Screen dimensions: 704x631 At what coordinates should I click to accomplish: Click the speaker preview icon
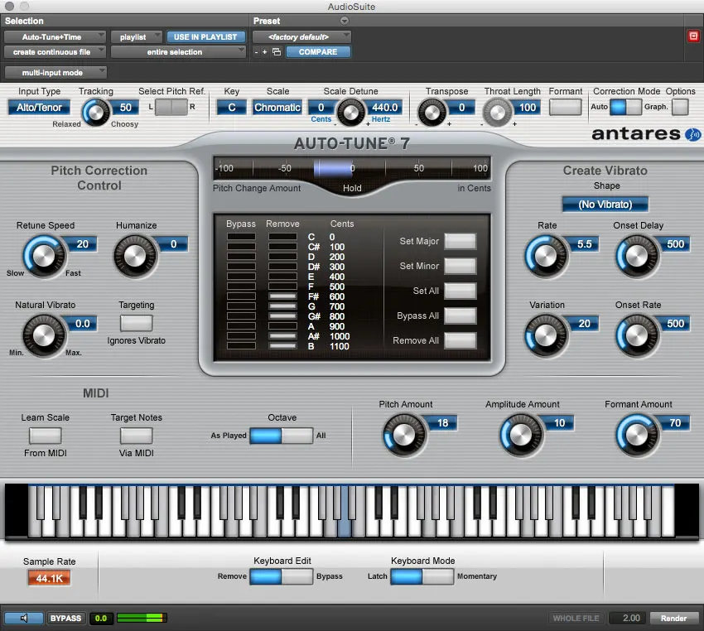(24, 618)
